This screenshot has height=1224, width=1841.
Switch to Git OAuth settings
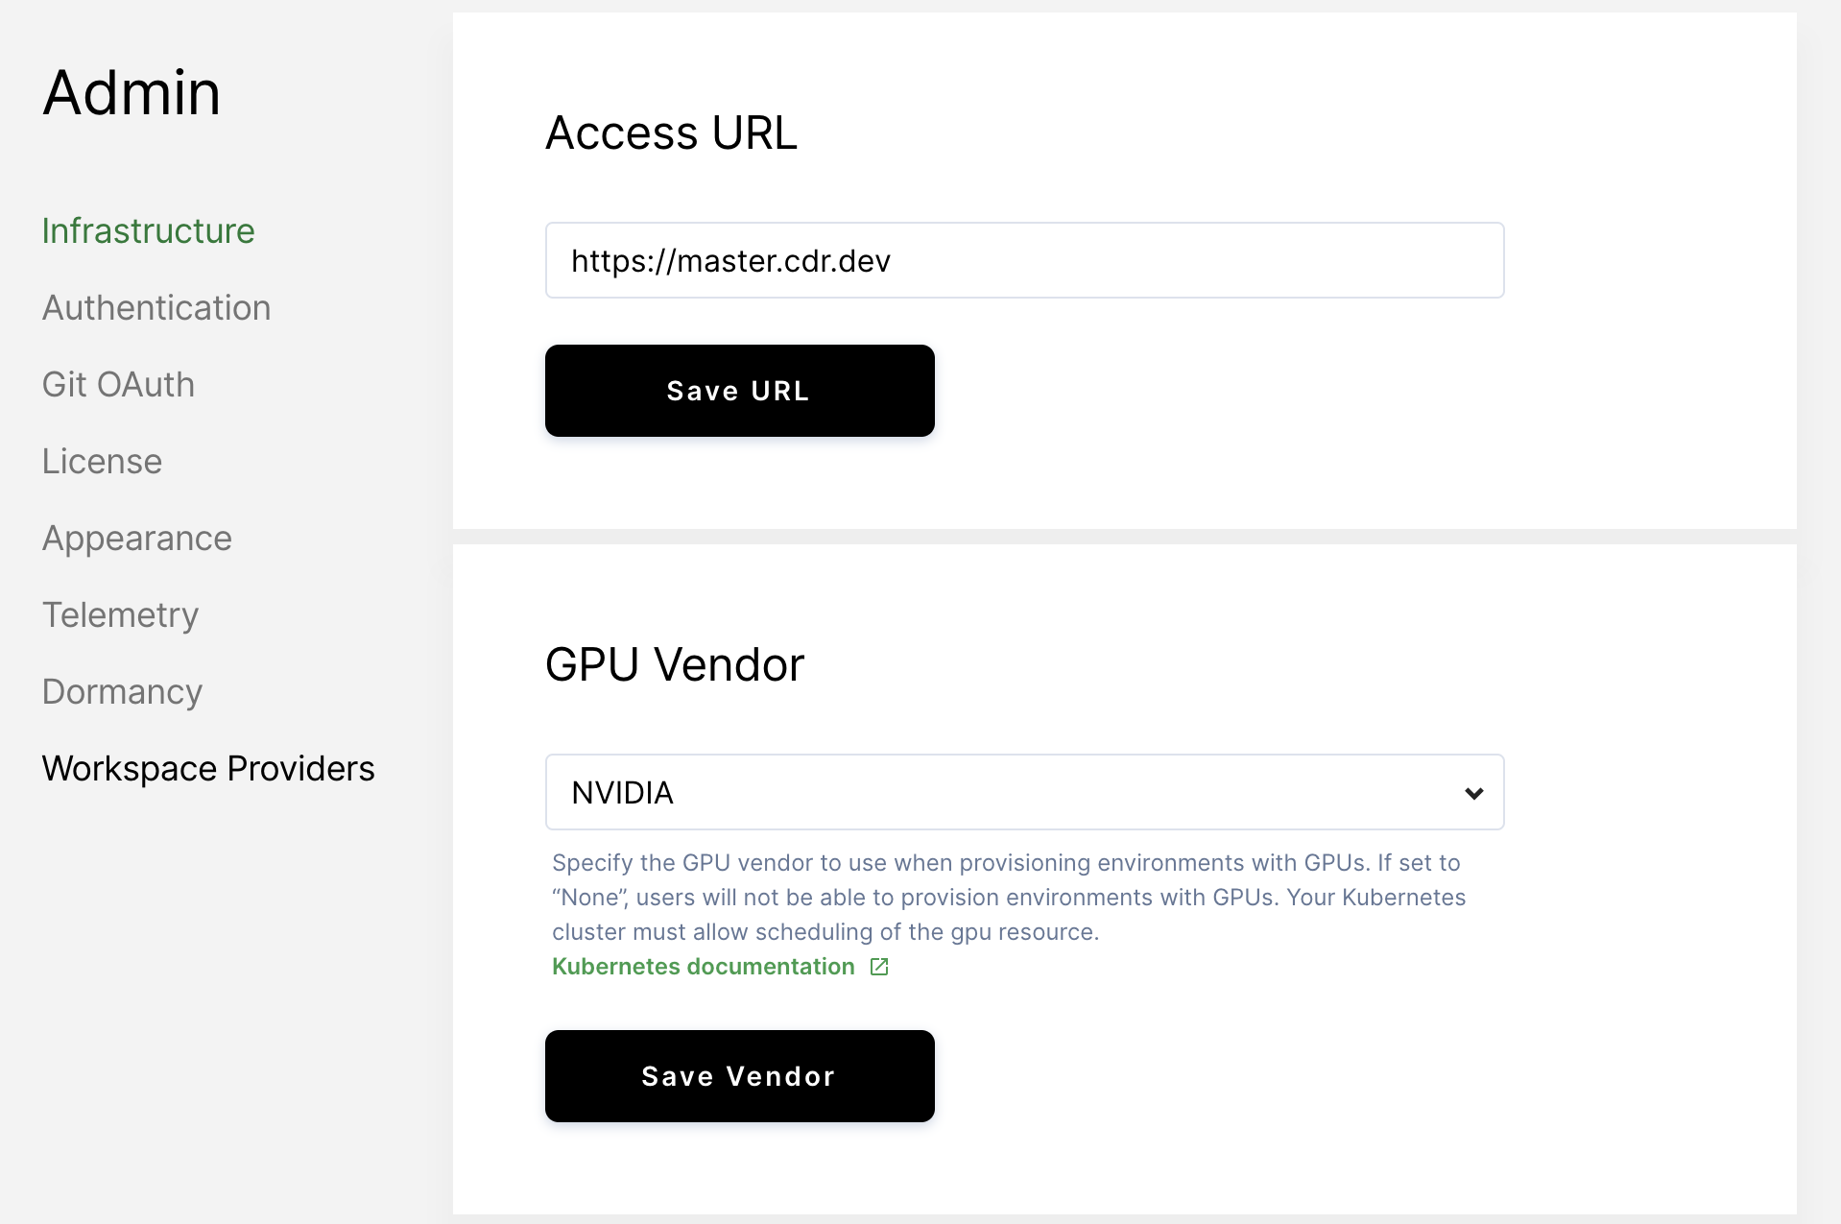118,384
